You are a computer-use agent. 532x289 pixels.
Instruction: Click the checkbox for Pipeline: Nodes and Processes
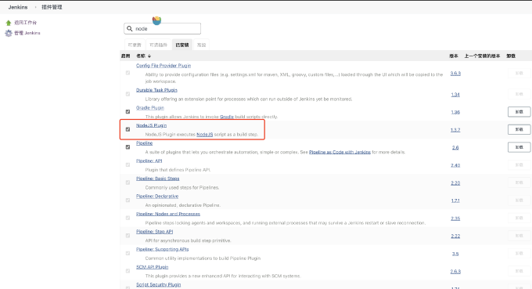(x=128, y=218)
